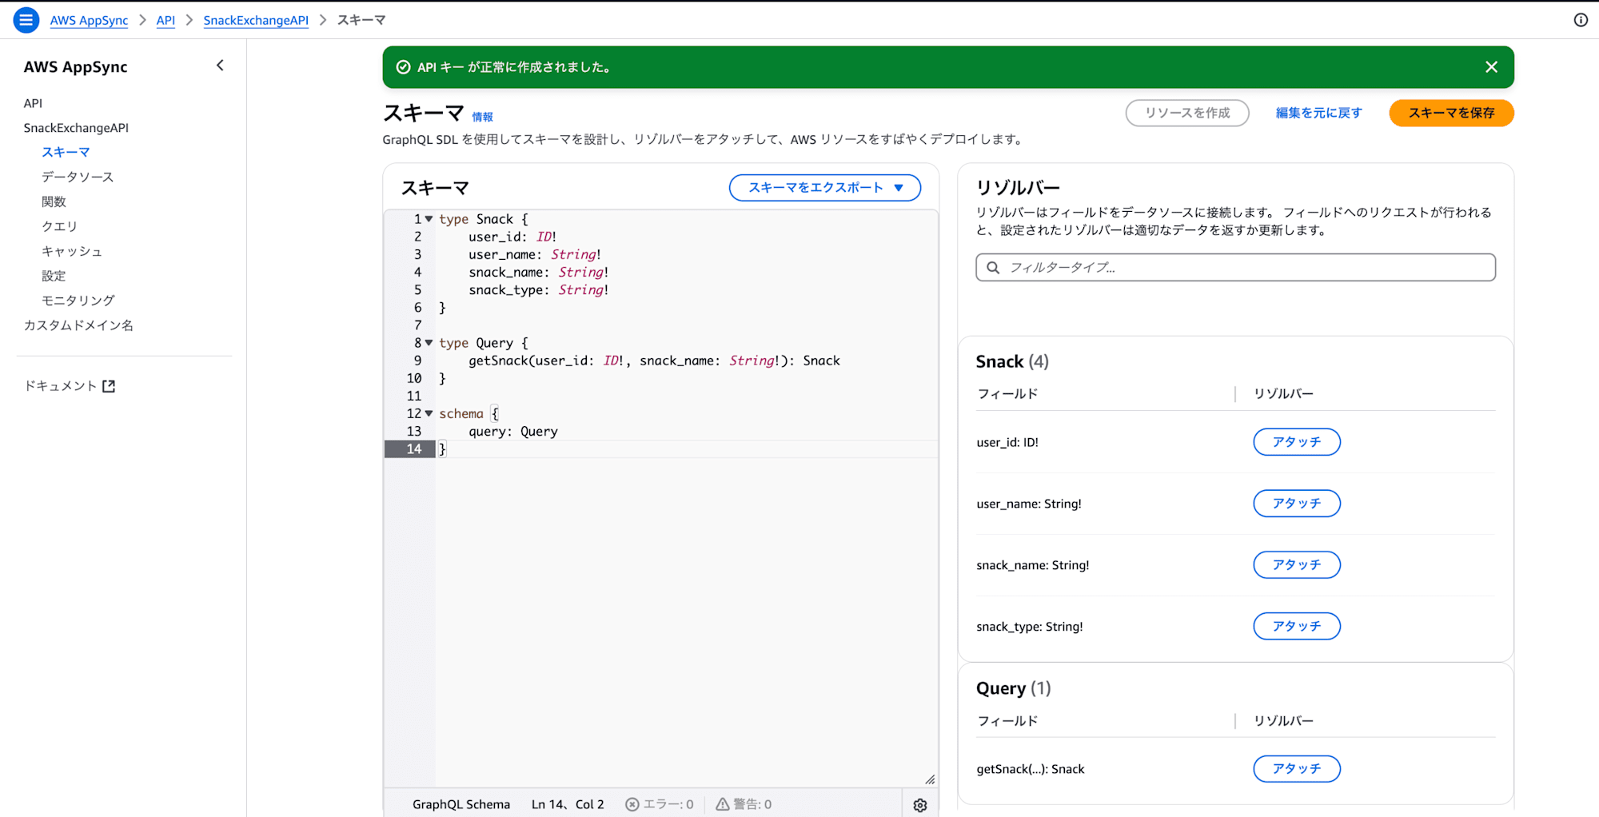This screenshot has height=817, width=1599.
Task: Click the search magnifier icon in resolver filter
Action: (x=993, y=268)
